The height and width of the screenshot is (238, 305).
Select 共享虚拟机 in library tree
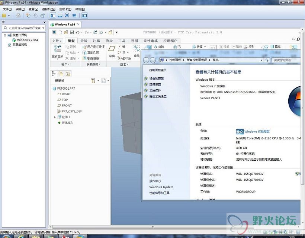[x=20, y=45]
